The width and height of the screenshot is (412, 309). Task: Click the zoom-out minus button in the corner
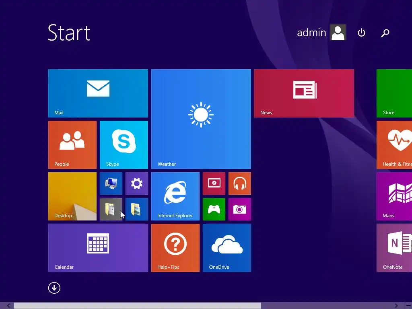point(408,306)
